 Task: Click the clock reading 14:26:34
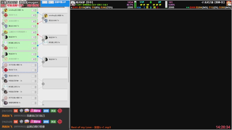pos(223,127)
